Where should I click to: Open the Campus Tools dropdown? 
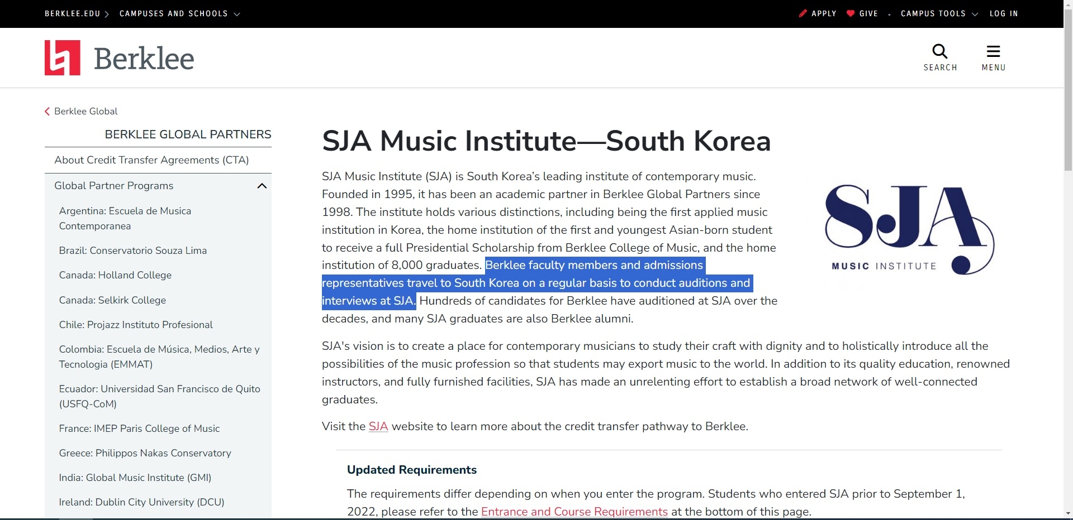(939, 13)
